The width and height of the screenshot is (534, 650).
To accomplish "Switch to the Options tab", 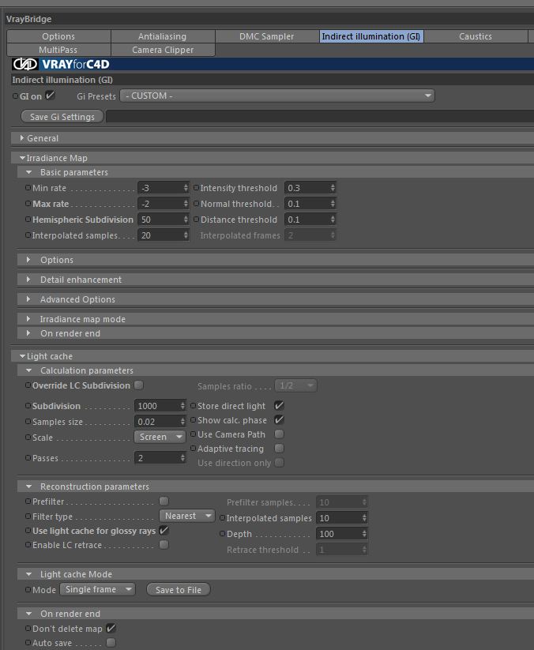I will [58, 36].
